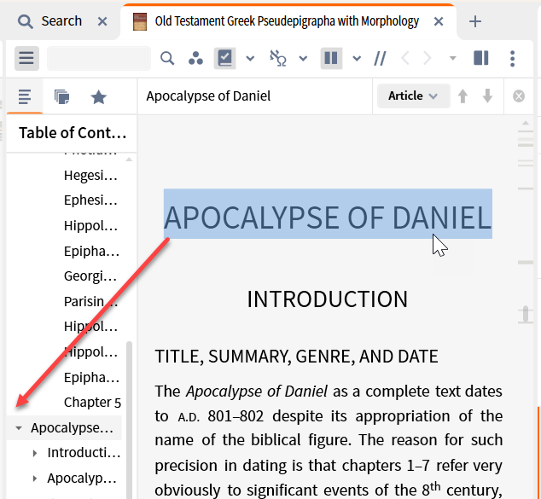Open the Article navigation dropdown

tap(413, 96)
